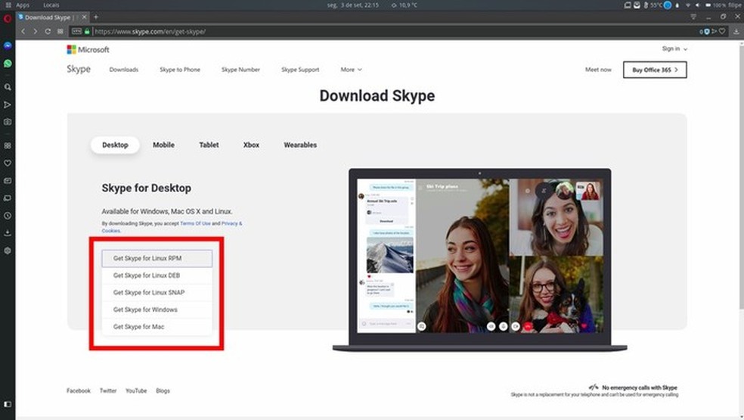Expand the More navigation dropdown
The height and width of the screenshot is (420, 744).
(351, 70)
